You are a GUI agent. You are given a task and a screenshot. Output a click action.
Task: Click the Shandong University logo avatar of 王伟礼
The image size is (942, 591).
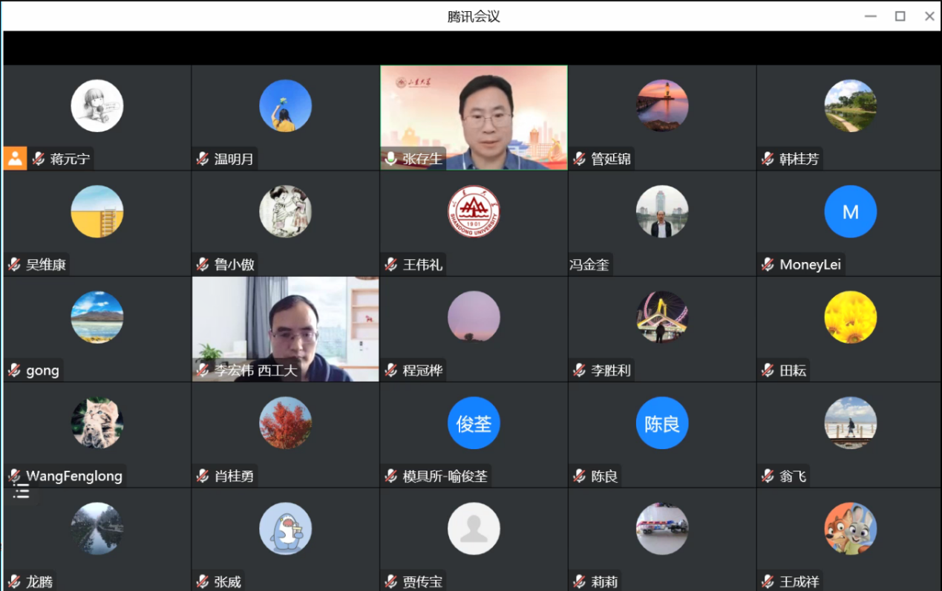[x=474, y=212]
